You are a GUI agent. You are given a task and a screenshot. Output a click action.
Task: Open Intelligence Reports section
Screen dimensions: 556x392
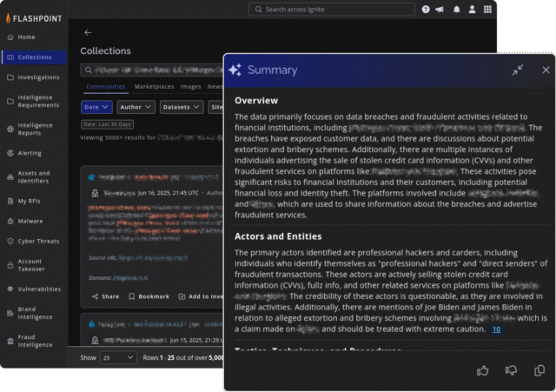(34, 130)
